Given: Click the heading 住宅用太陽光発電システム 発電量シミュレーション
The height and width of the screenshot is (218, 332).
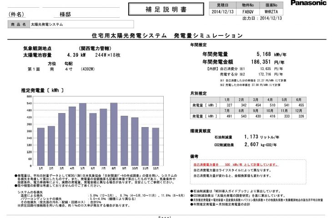Looking at the screenshot, I should click(x=167, y=35).
